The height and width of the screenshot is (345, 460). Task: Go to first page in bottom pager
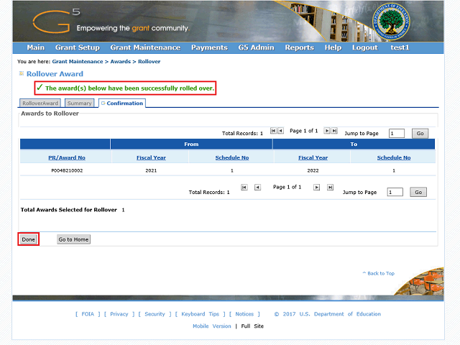pyautogui.click(x=244, y=187)
